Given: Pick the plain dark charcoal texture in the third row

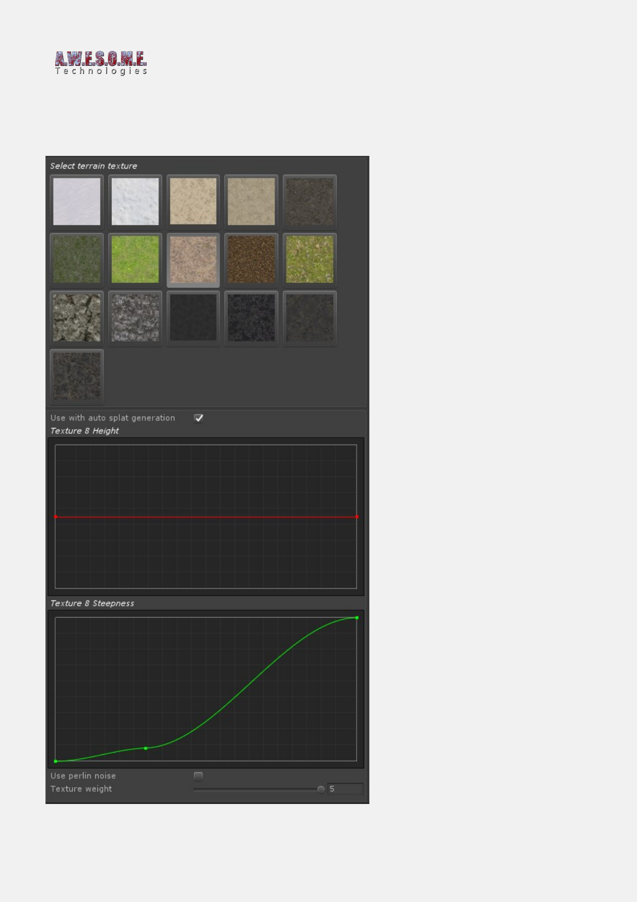Looking at the screenshot, I should [193, 318].
